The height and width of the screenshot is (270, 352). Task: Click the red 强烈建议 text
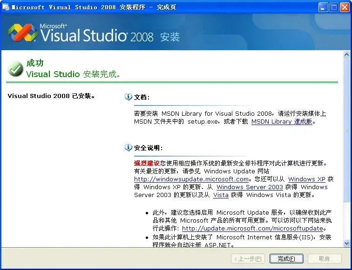pos(147,163)
